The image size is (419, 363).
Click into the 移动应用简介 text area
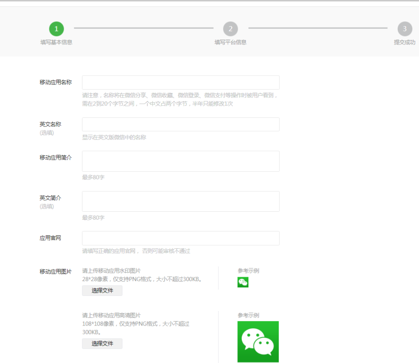pos(181,161)
